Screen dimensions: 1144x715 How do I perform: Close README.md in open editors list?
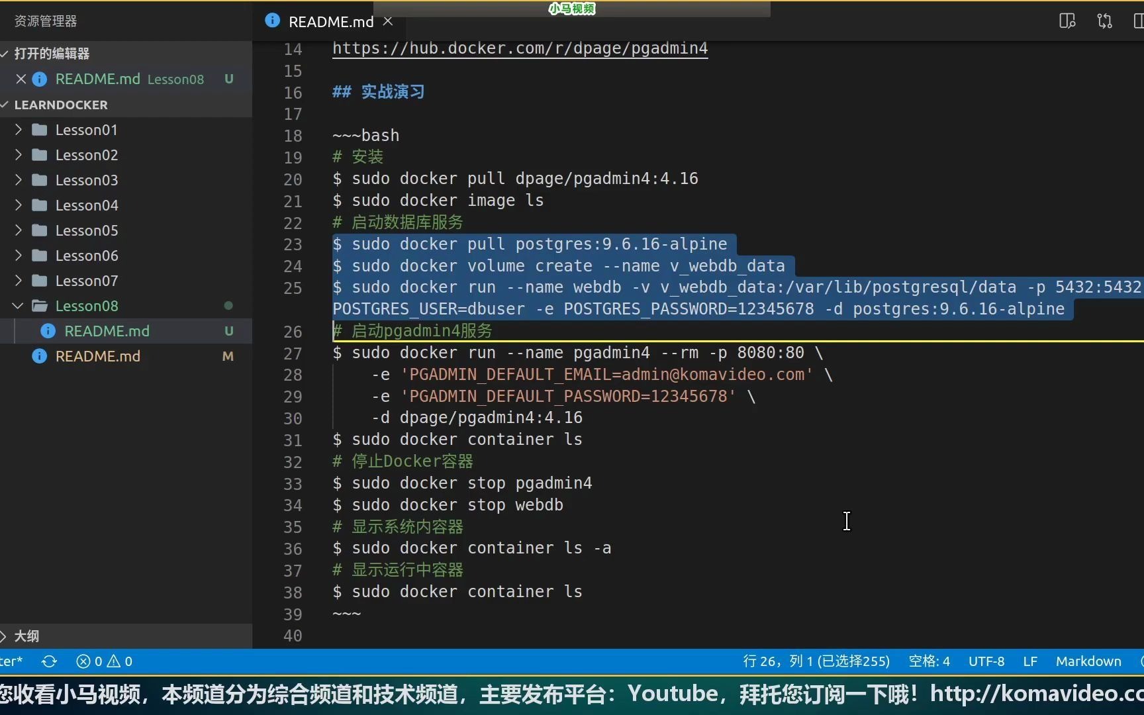coord(21,79)
